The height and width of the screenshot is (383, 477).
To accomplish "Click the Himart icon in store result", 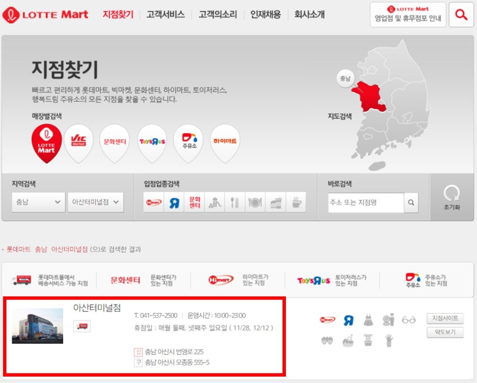I will click(327, 320).
